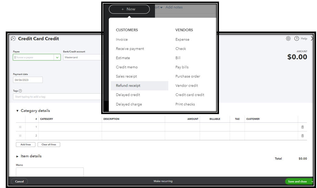The width and height of the screenshot is (317, 188).
Task: Select Invoice from the Customers menu
Action: (122, 40)
